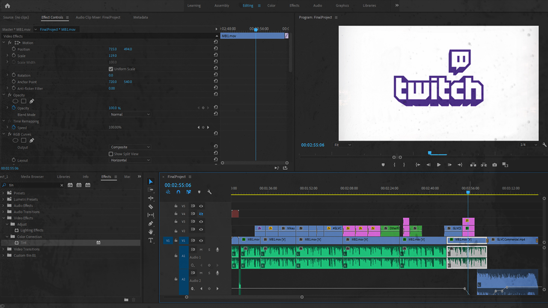Open the Output Composite dropdown
The image size is (548, 308).
(130, 147)
